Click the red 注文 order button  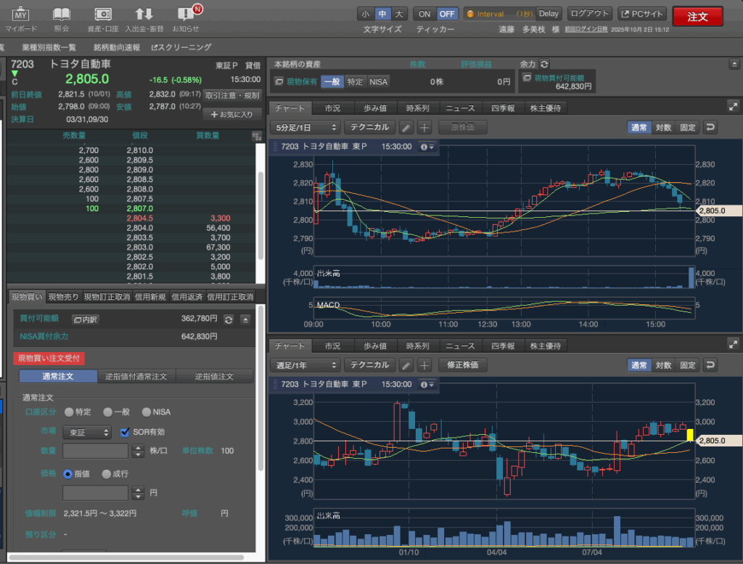coord(697,17)
